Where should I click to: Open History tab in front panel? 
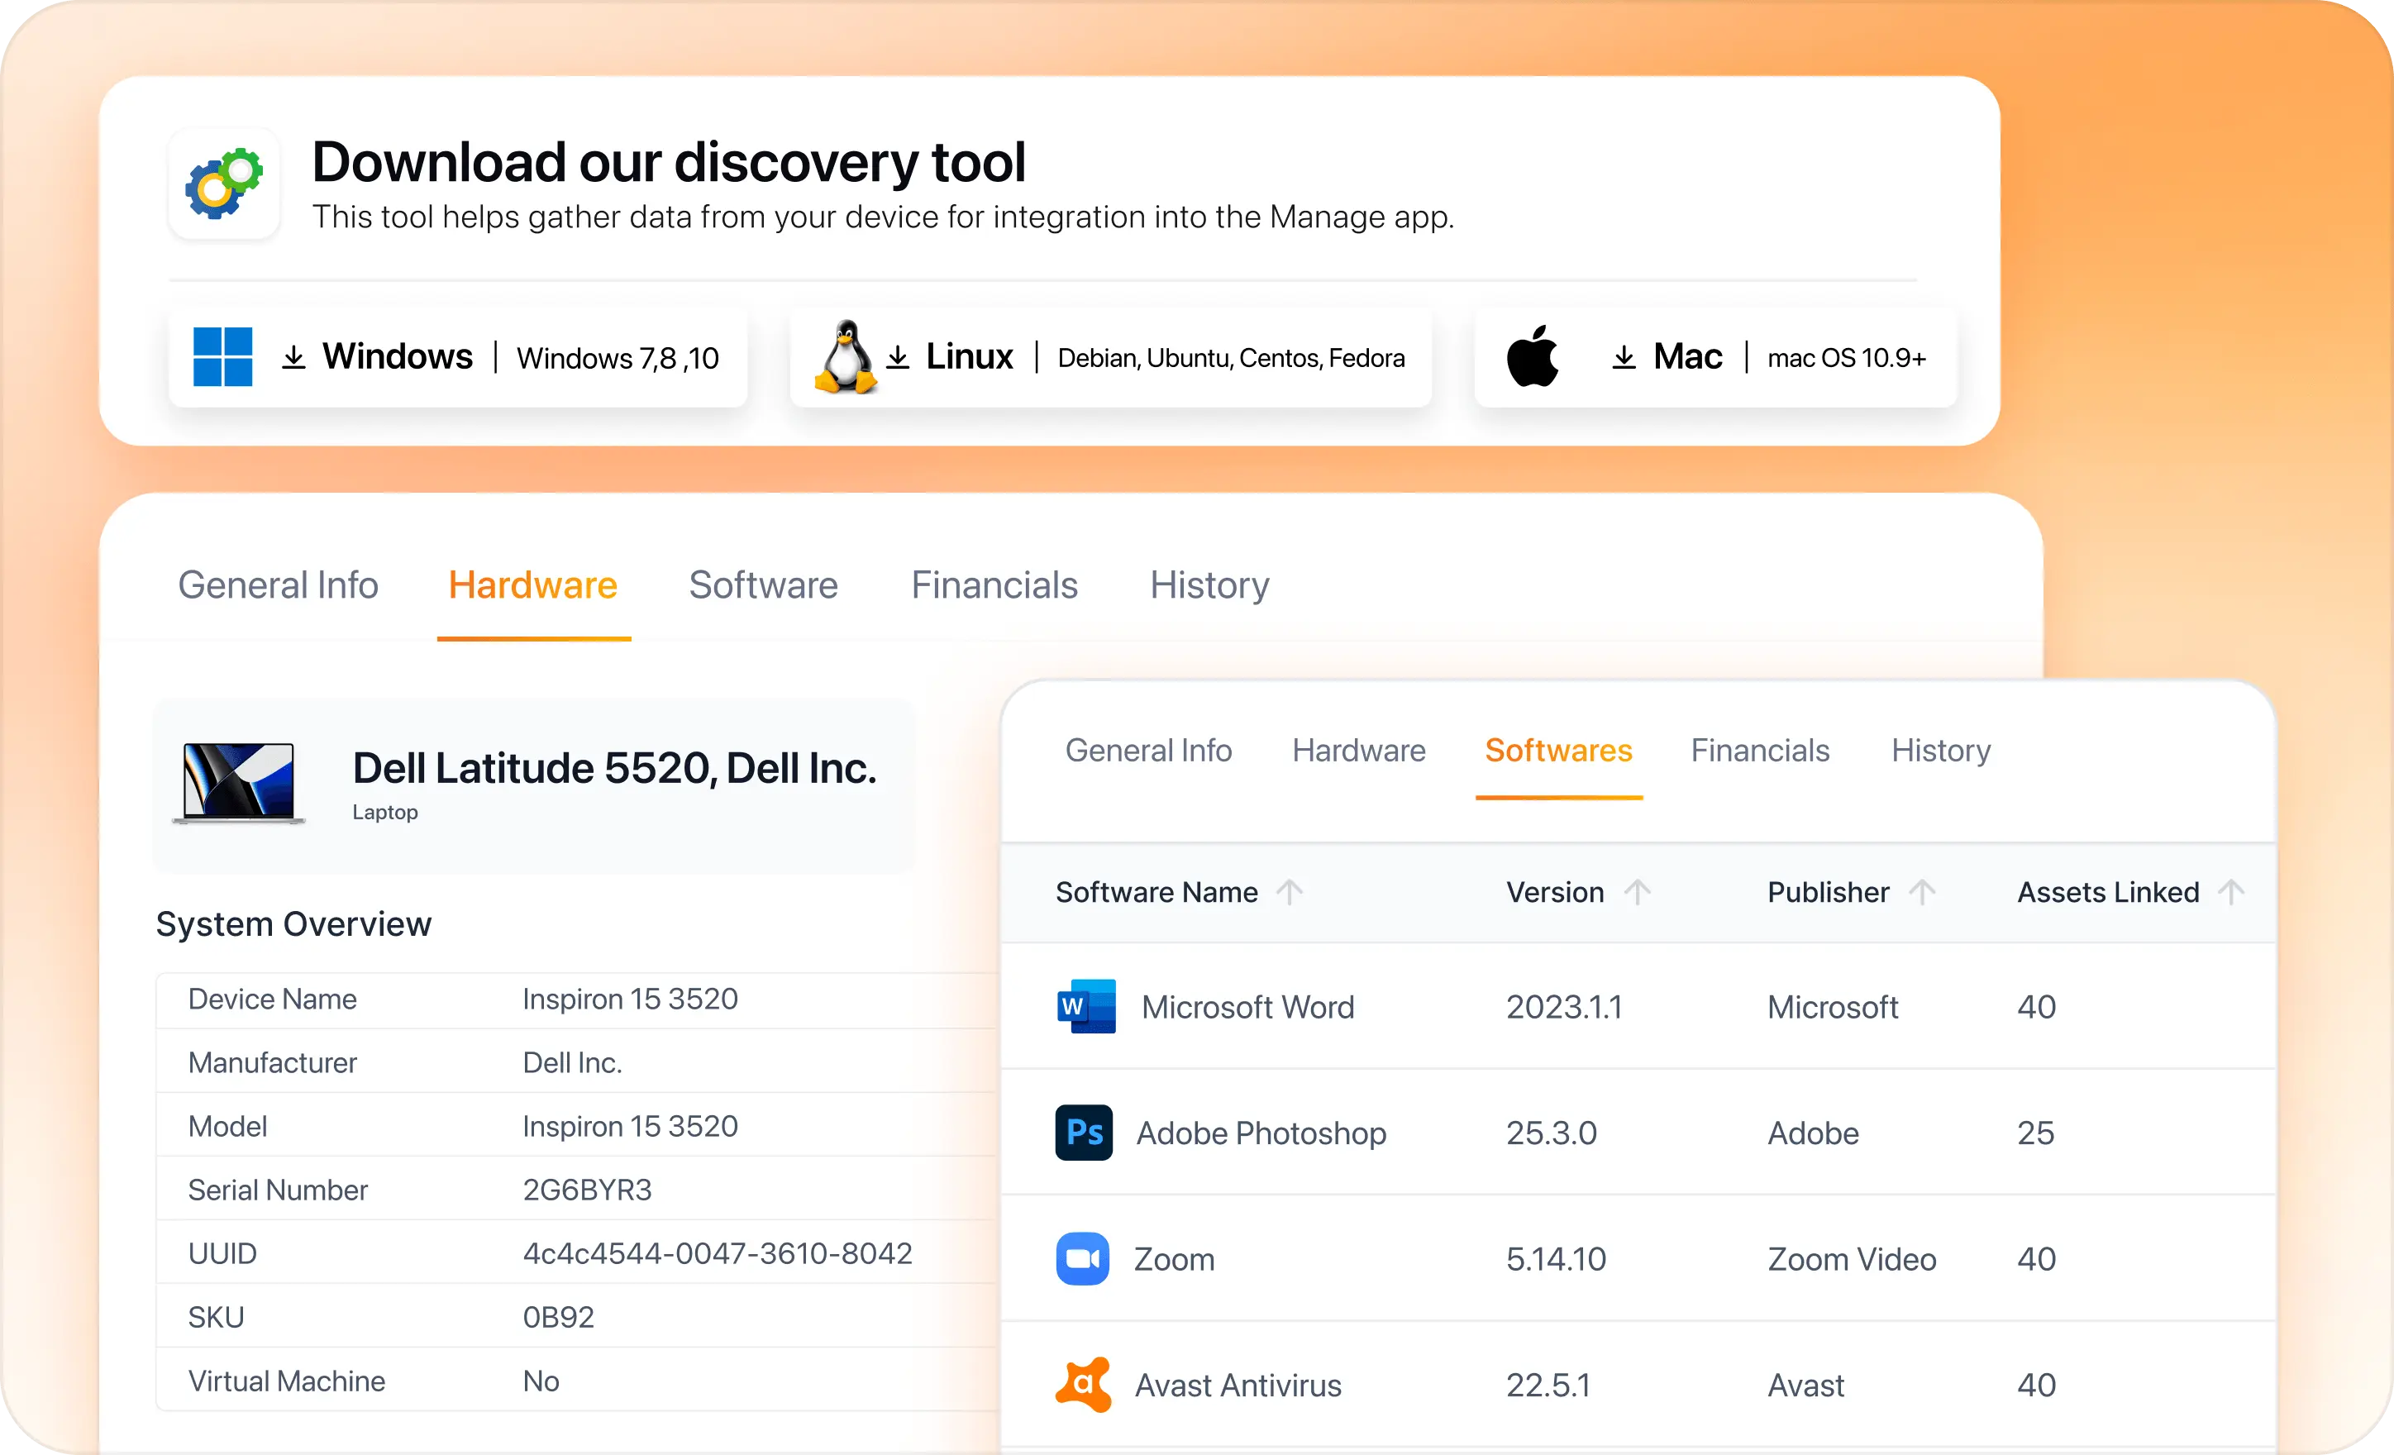click(1941, 751)
